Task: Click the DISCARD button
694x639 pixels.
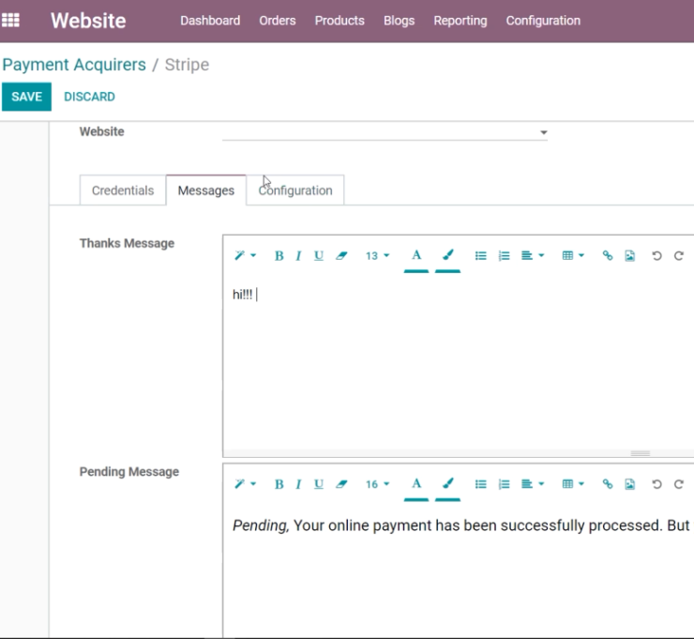Action: [x=89, y=97]
